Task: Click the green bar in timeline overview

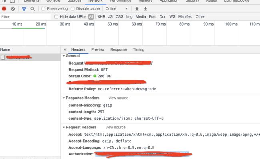Action: click(28, 28)
